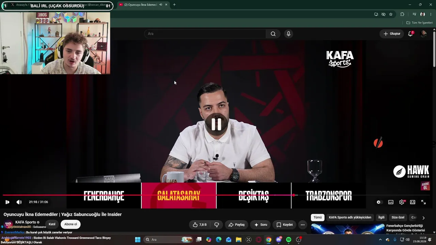This screenshot has width=436, height=245.
Task: Save the video with Kaydet button
Action: click(284, 225)
